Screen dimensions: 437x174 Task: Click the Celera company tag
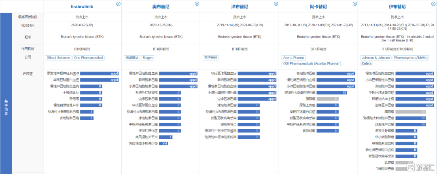point(367,64)
